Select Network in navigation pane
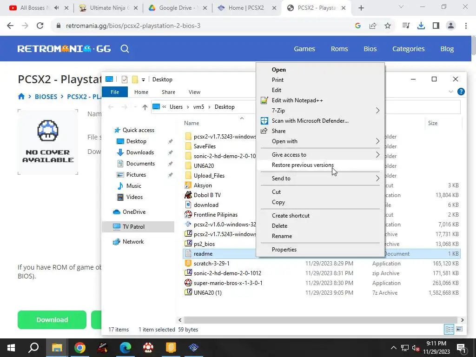The width and height of the screenshot is (476, 357). click(x=133, y=242)
